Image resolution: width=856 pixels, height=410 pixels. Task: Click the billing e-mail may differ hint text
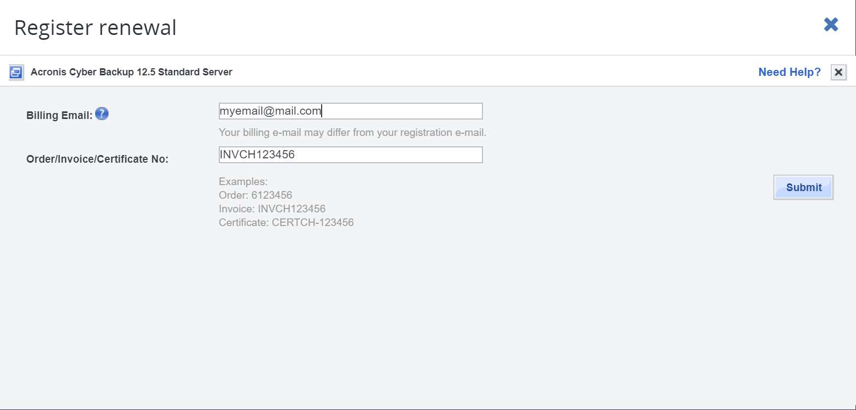[352, 132]
